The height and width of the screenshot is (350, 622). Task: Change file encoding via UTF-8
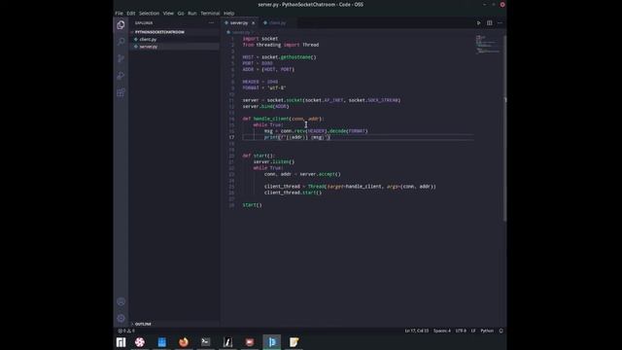[461, 331]
